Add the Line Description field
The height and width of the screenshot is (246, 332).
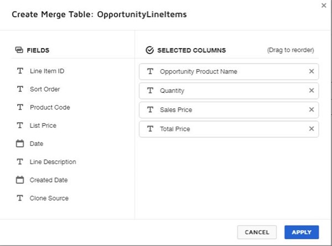point(53,162)
